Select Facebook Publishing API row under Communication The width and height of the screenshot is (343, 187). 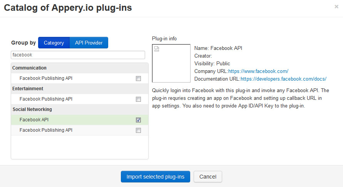click(80, 78)
